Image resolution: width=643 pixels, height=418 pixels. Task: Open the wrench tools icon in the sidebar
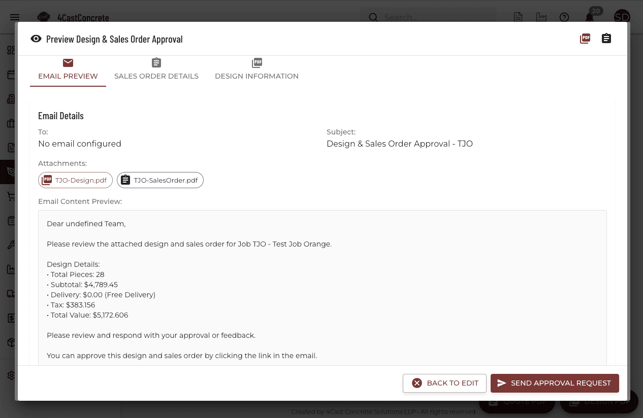[x=11, y=245]
